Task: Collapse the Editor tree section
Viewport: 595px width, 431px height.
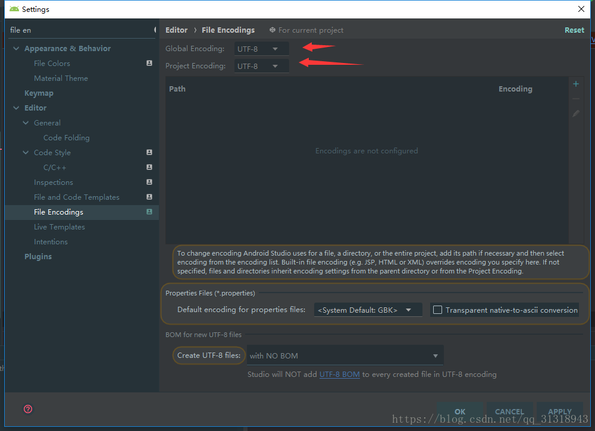Action: 16,108
